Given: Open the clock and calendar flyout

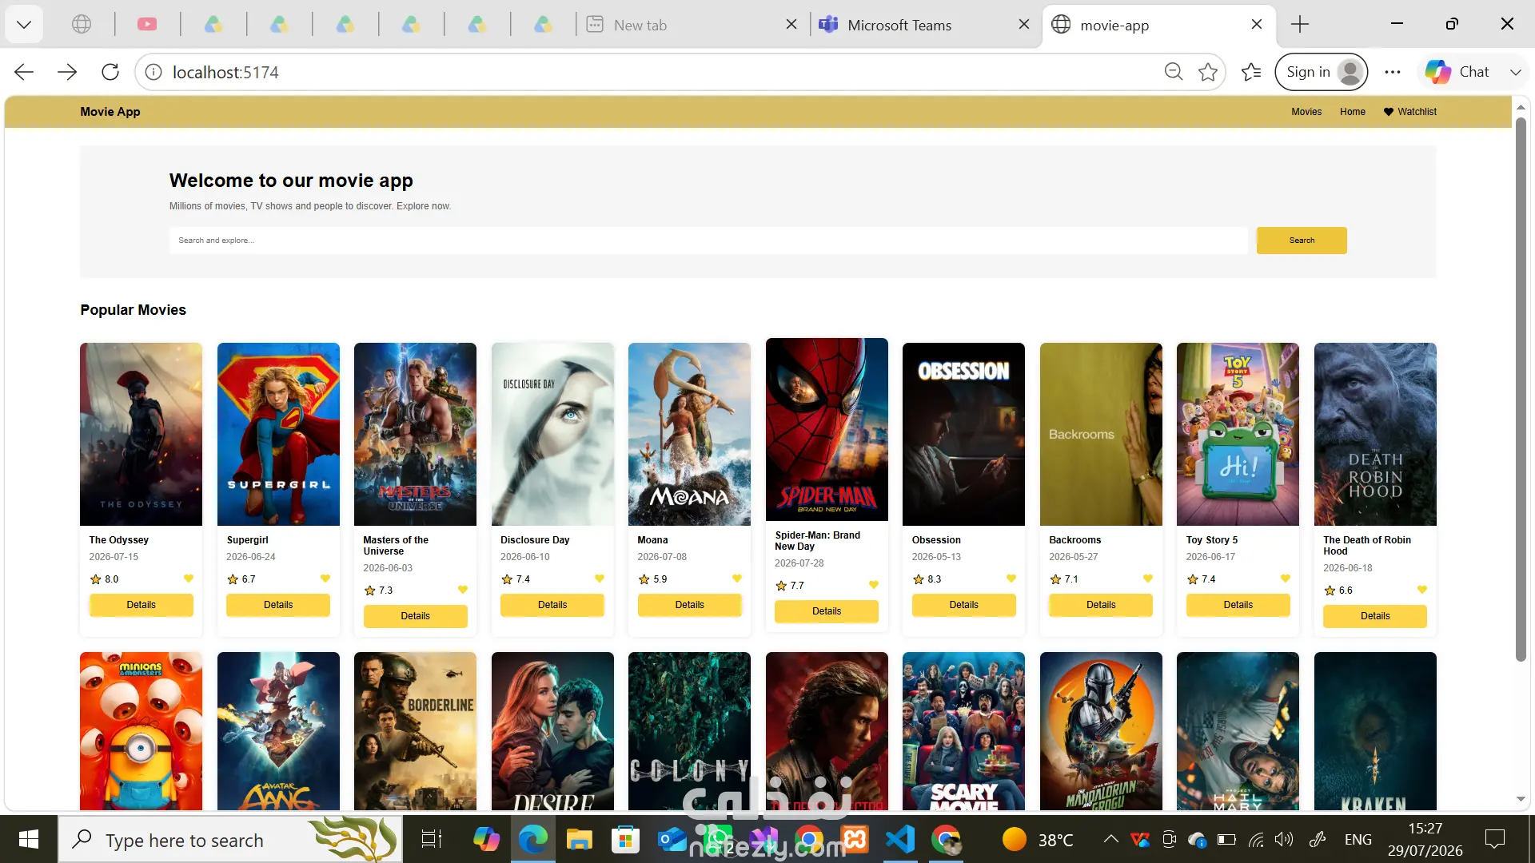Looking at the screenshot, I should click(1425, 839).
